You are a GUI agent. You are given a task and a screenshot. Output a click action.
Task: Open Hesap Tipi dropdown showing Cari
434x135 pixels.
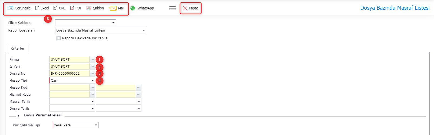pyautogui.click(x=72, y=80)
